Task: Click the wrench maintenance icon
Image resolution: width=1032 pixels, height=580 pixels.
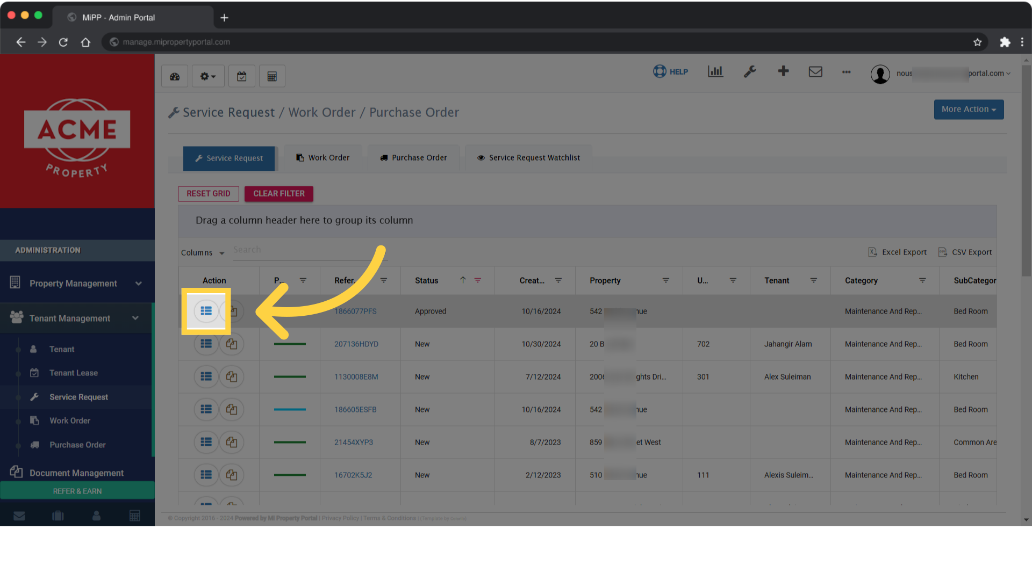Action: click(750, 71)
